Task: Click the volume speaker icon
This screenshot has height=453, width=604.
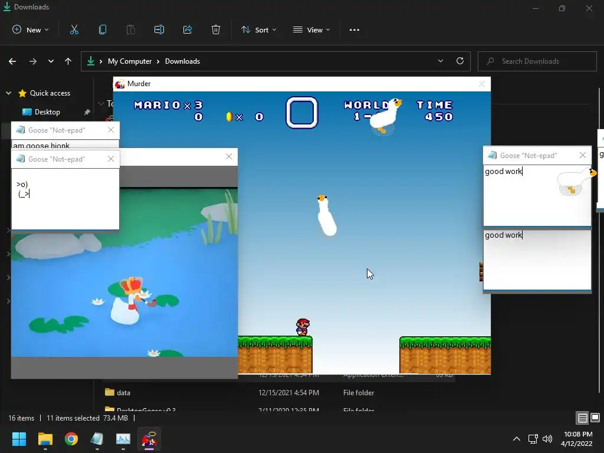Action: (547, 439)
